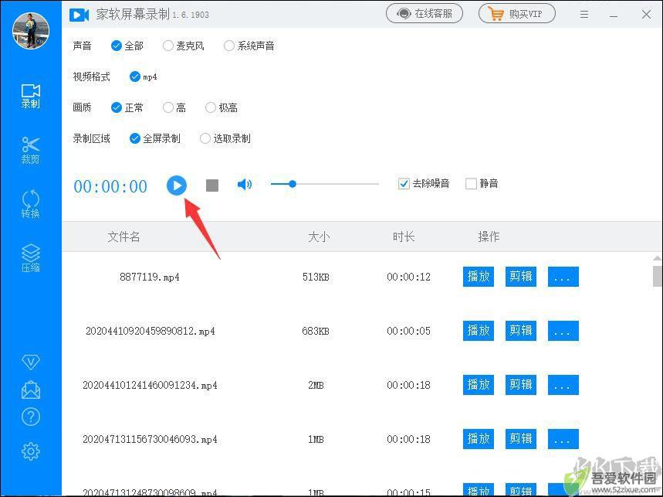Click the 00:00:05 duration cell
663x497 pixels.
pyautogui.click(x=408, y=331)
